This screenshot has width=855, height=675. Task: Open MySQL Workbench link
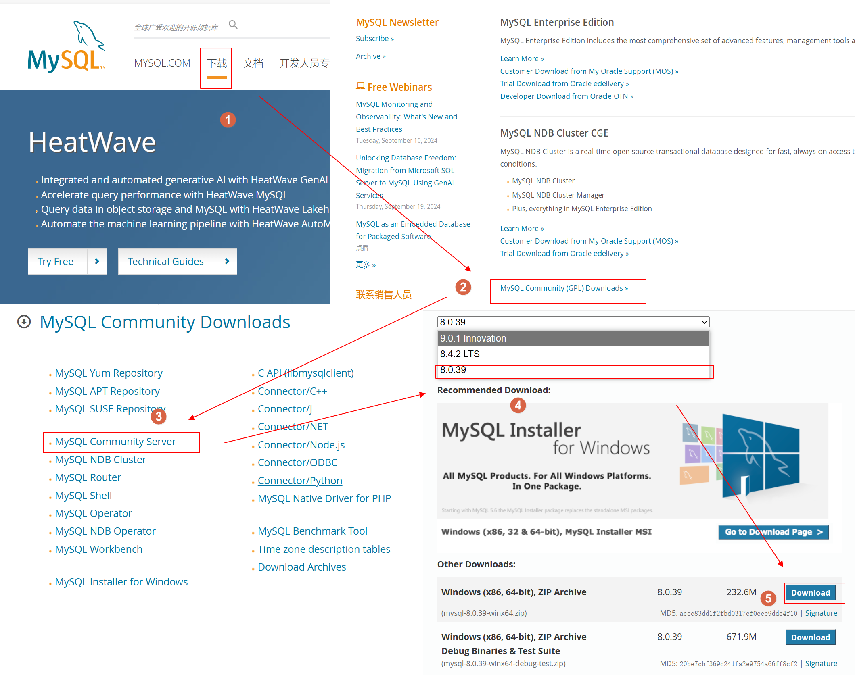tap(99, 549)
